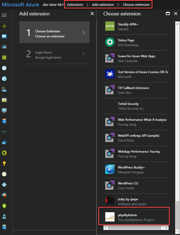
Task: Open dev-alvar-kb1 breadcrumb link
Action: 53,5
